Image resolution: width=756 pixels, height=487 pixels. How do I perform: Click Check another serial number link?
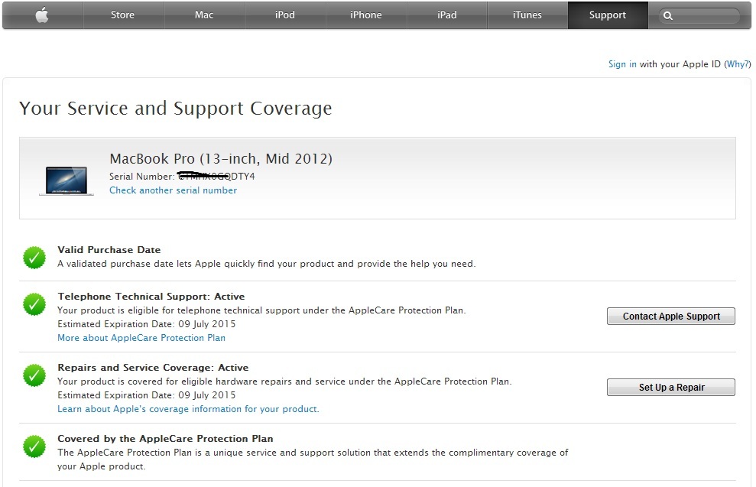pyautogui.click(x=173, y=190)
